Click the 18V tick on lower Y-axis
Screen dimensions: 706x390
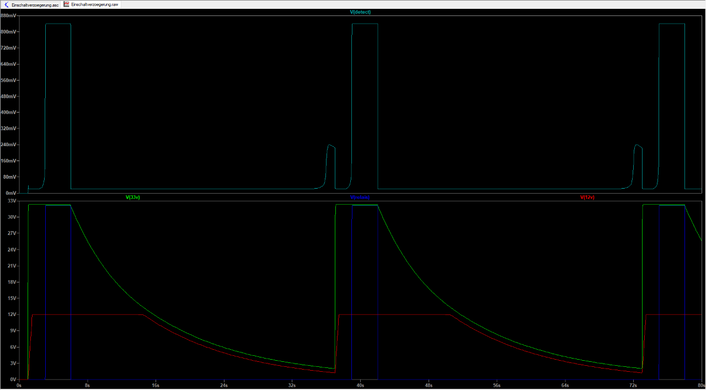(x=12, y=282)
